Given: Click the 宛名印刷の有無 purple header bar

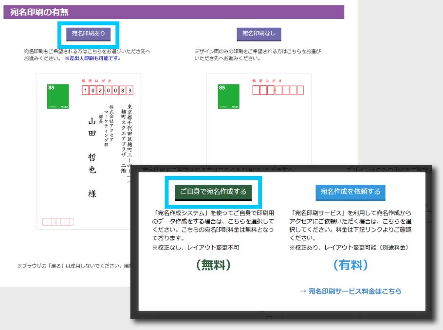Looking at the screenshot, I should pyautogui.click(x=173, y=12).
